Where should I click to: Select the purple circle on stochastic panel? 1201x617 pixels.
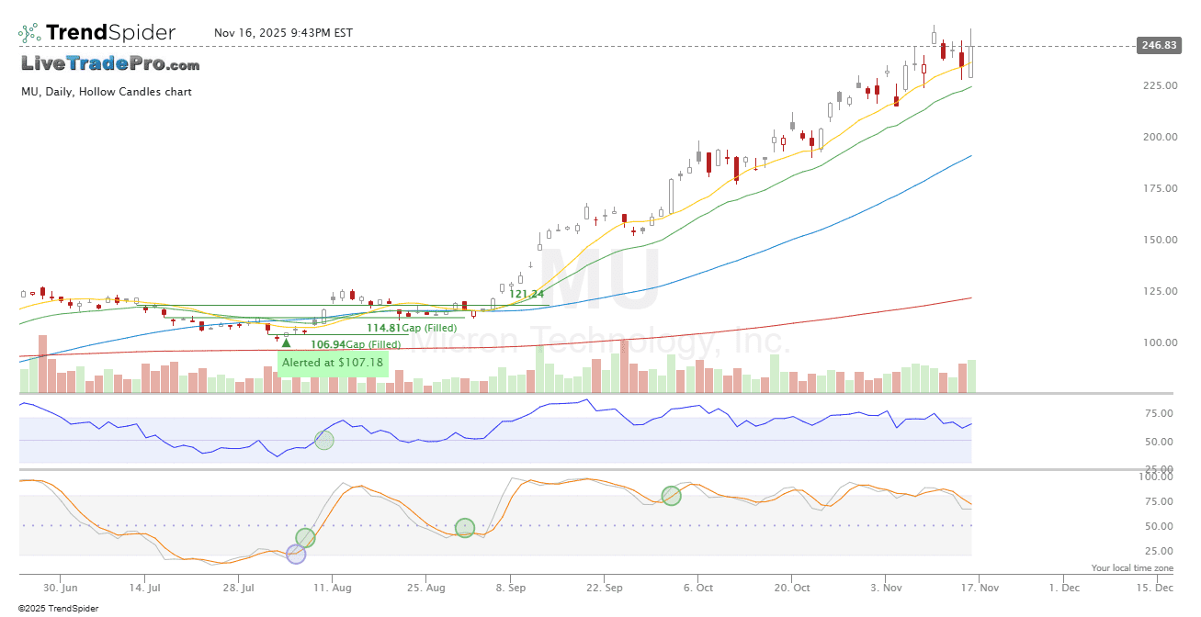click(296, 554)
